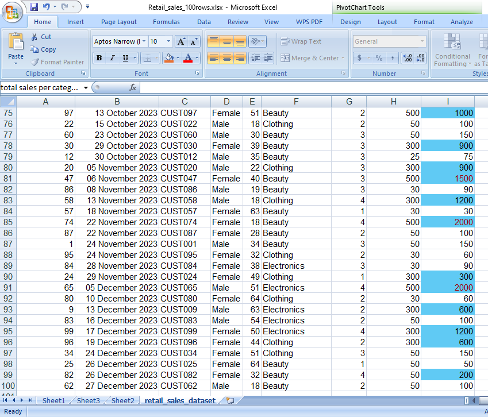
Task: Toggle Bold formatting
Action: 99,58
